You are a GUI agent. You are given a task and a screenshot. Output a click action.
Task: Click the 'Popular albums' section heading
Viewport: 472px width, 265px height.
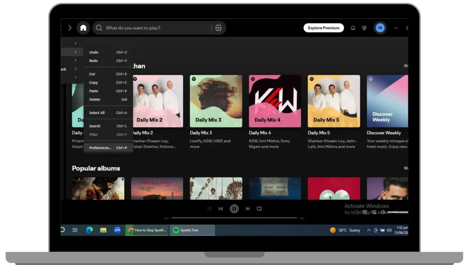96,168
